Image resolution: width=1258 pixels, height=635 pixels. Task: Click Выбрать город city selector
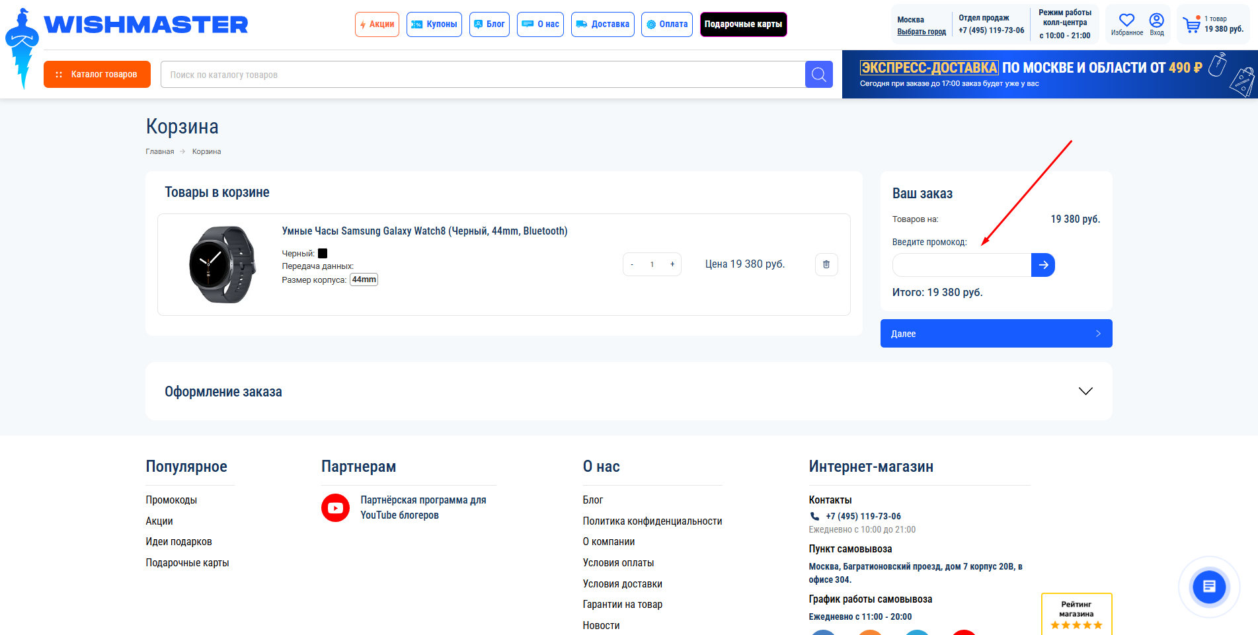pos(921,32)
